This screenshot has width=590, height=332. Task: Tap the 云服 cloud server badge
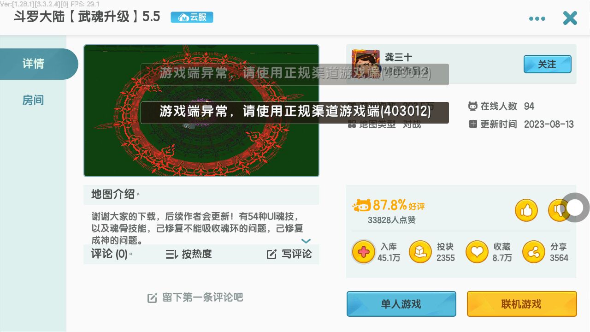pyautogui.click(x=192, y=18)
